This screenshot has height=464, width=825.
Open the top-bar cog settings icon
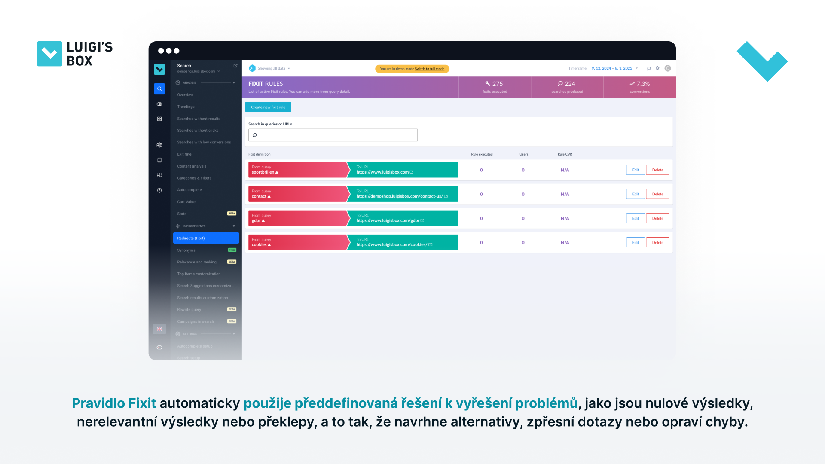657,68
